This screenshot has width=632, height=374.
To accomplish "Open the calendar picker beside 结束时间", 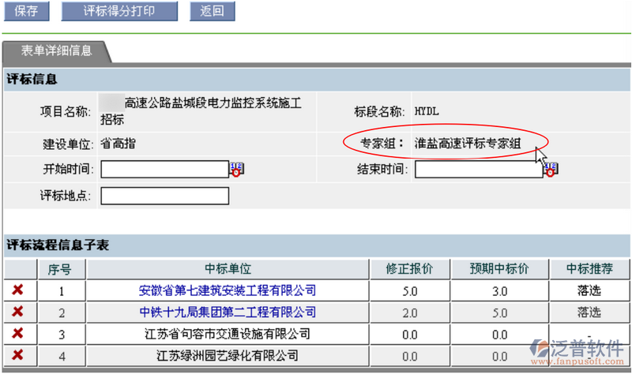I will coord(551,169).
